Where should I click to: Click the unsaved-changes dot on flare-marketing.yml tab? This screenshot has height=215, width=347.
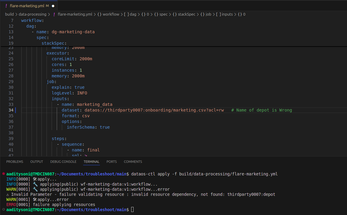pyautogui.click(x=53, y=6)
